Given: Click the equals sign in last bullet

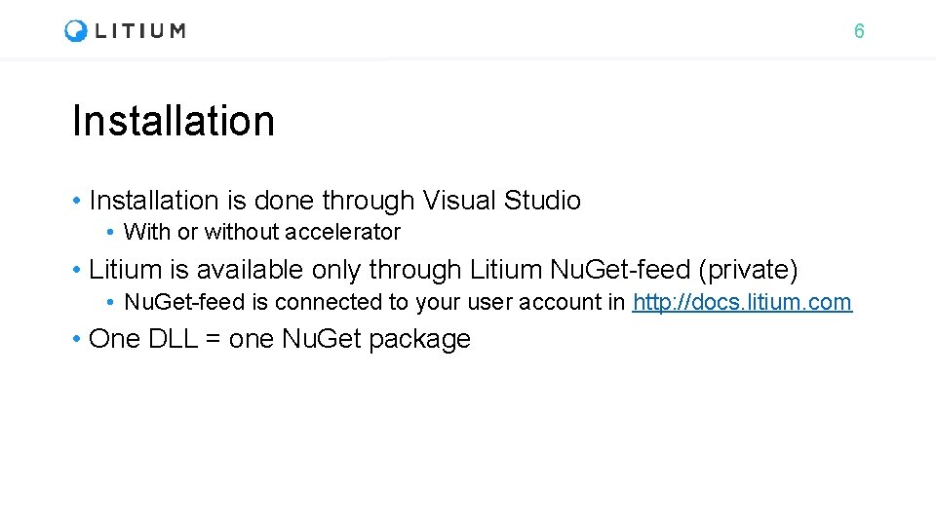Looking at the screenshot, I should pyautogui.click(x=213, y=339).
